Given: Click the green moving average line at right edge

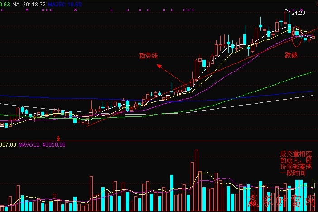Looking at the screenshot, I should coord(310,72).
